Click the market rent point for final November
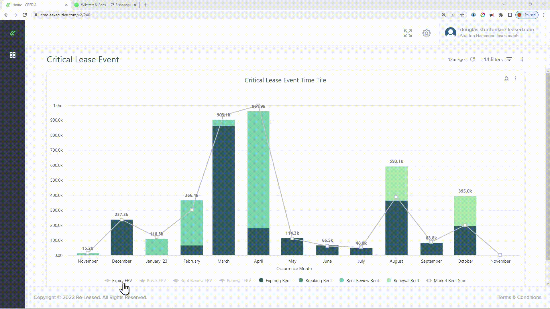Image resolution: width=550 pixels, height=309 pixels. [500, 255]
